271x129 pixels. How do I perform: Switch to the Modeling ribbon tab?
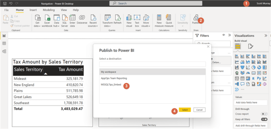pos(49,10)
